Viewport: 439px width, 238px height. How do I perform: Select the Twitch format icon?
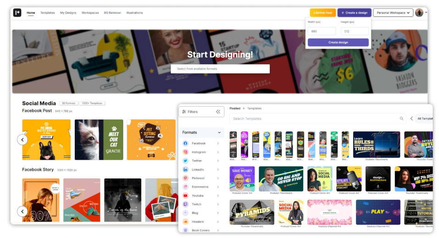click(x=185, y=204)
